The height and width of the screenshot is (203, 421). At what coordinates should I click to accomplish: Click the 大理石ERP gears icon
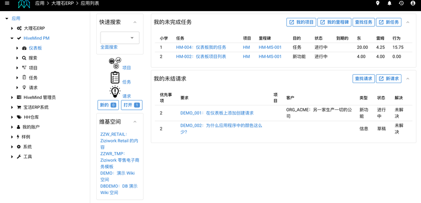tap(19, 28)
